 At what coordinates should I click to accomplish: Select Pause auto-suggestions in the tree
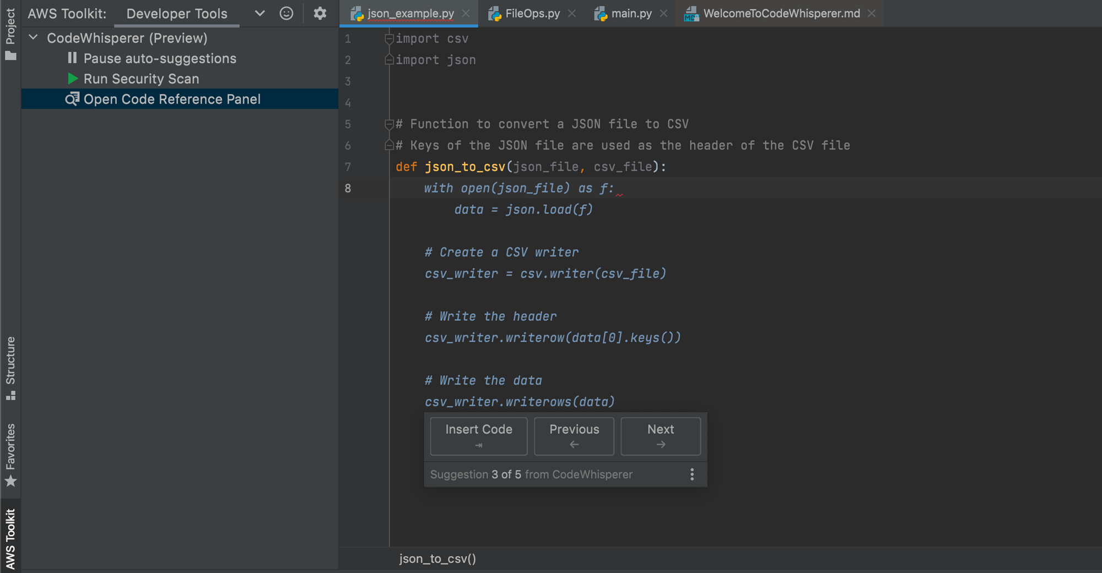tap(160, 58)
